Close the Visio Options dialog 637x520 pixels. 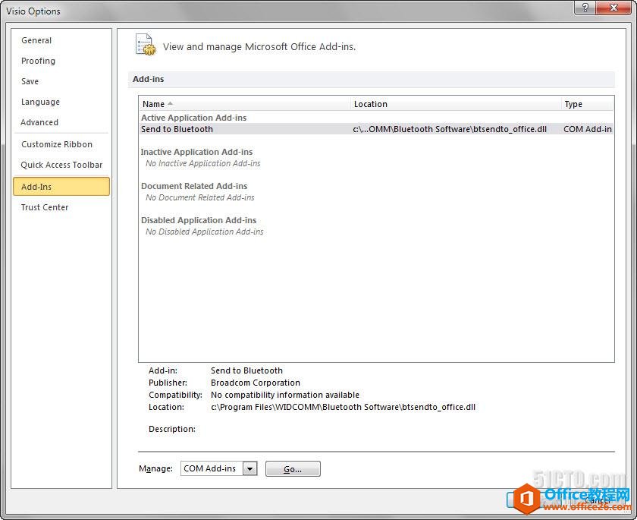tap(614, 8)
